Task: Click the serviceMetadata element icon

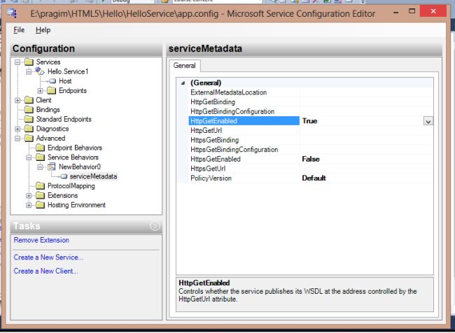Action: coord(64,176)
